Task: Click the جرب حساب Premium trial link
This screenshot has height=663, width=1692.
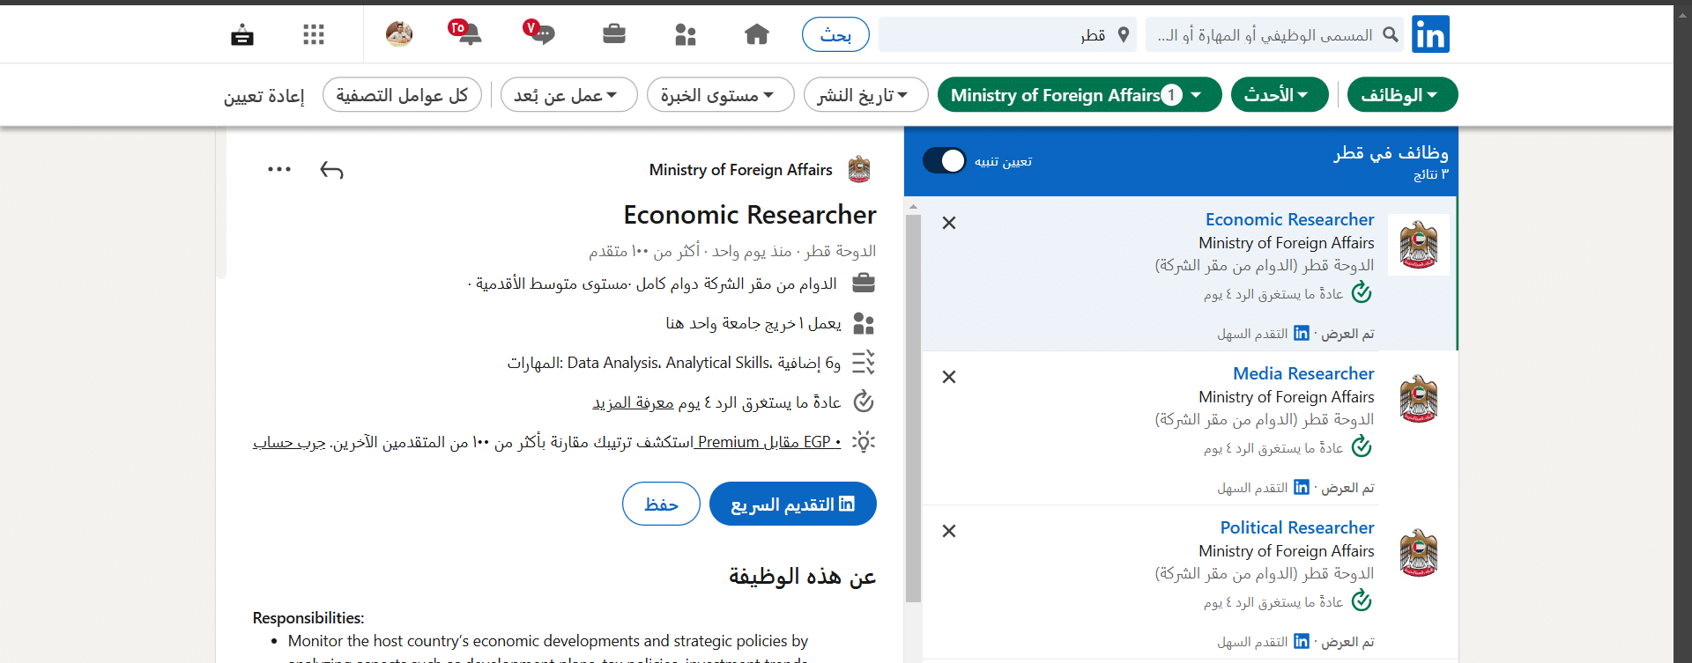Action: pyautogui.click(x=289, y=442)
